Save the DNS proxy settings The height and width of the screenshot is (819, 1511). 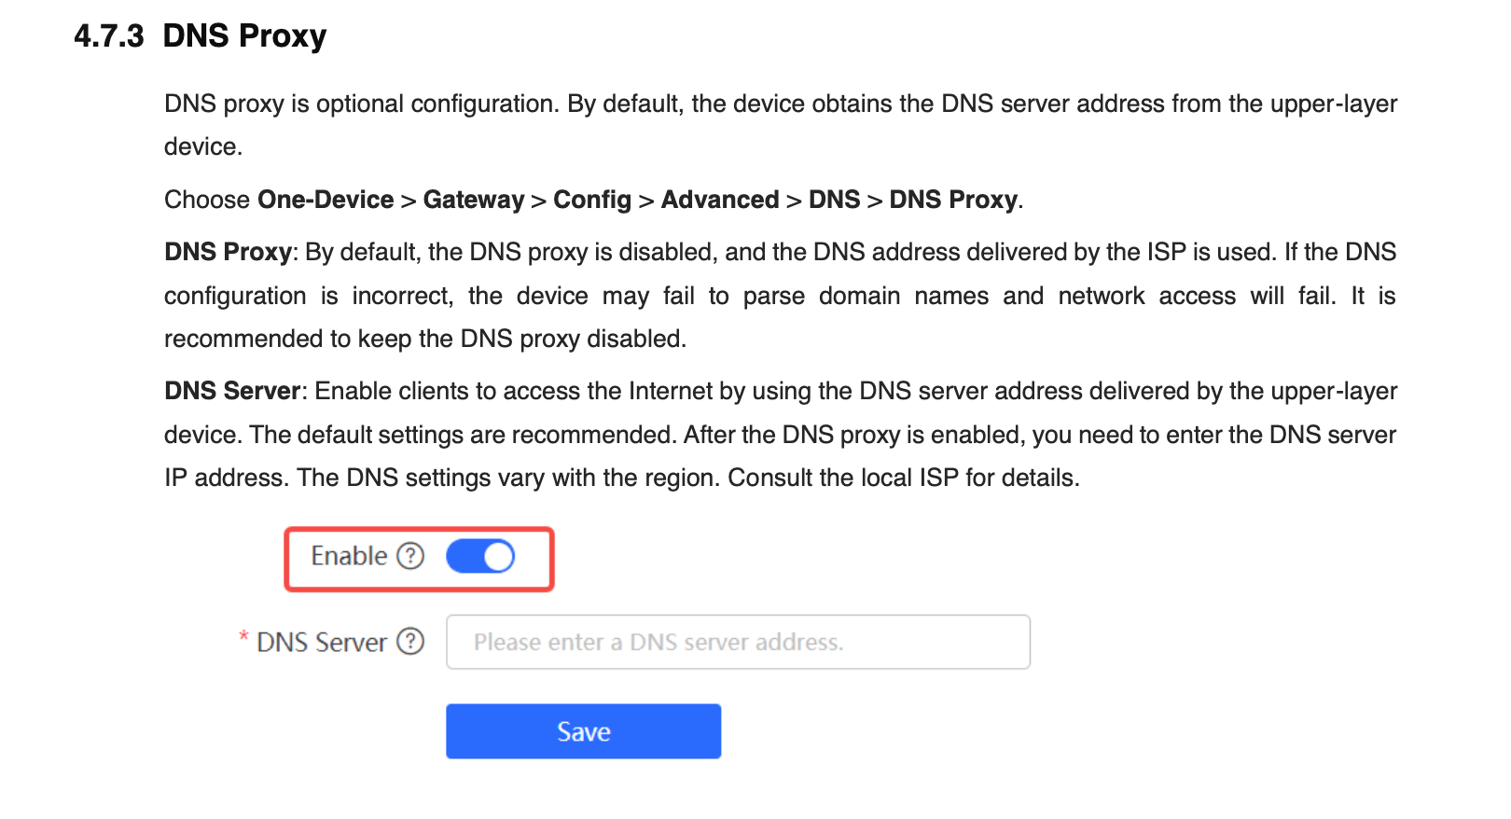tap(583, 731)
